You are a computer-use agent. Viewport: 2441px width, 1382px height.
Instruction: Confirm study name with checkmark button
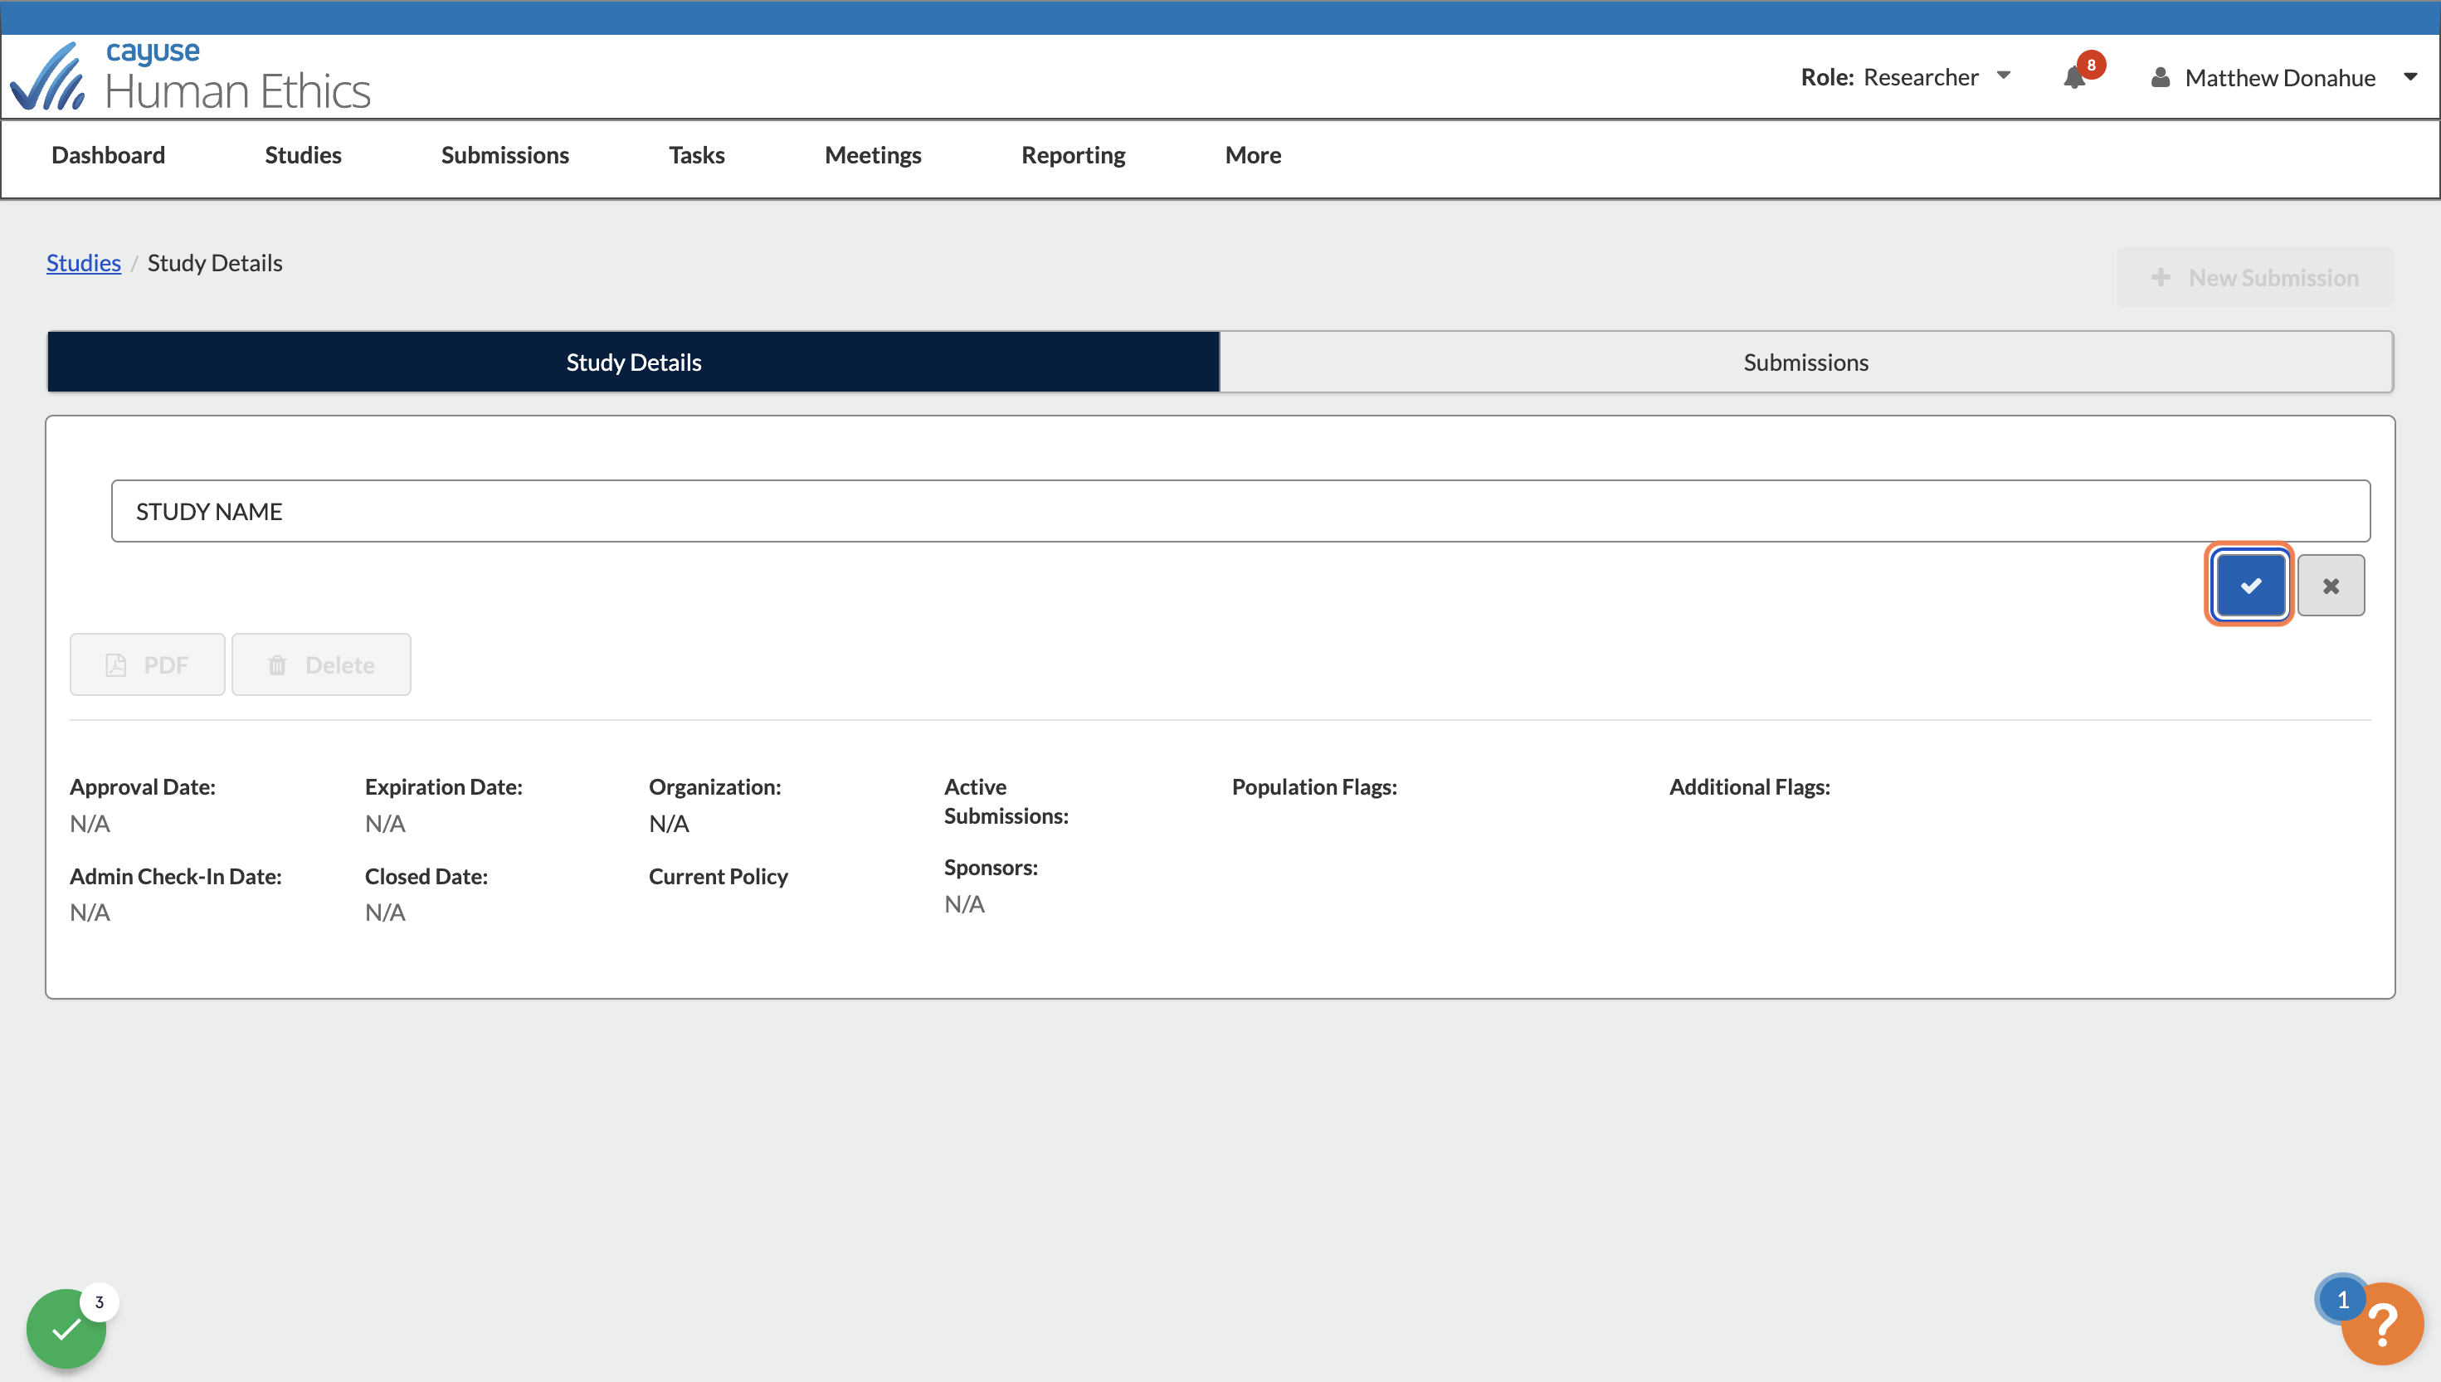(x=2249, y=585)
